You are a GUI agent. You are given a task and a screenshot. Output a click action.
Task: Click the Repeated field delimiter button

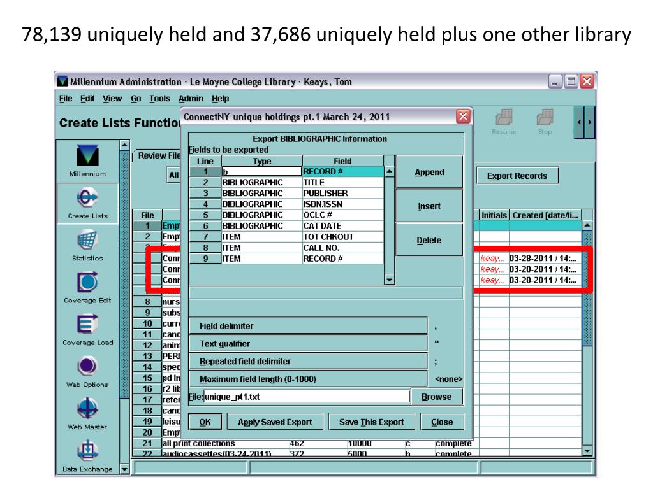click(308, 362)
